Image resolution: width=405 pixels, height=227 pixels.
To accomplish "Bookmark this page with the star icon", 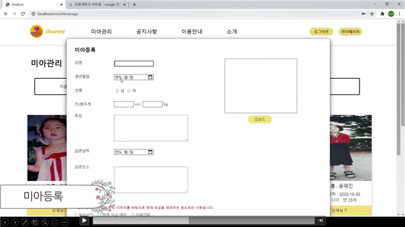I will pyautogui.click(x=372, y=14).
